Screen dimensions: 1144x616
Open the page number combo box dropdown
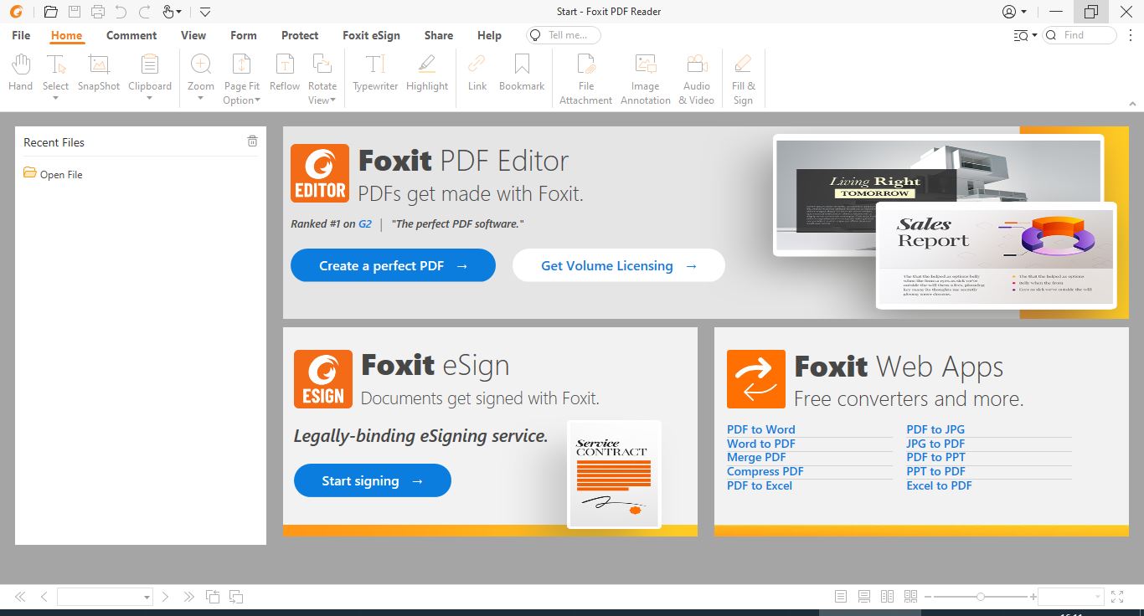(x=147, y=598)
